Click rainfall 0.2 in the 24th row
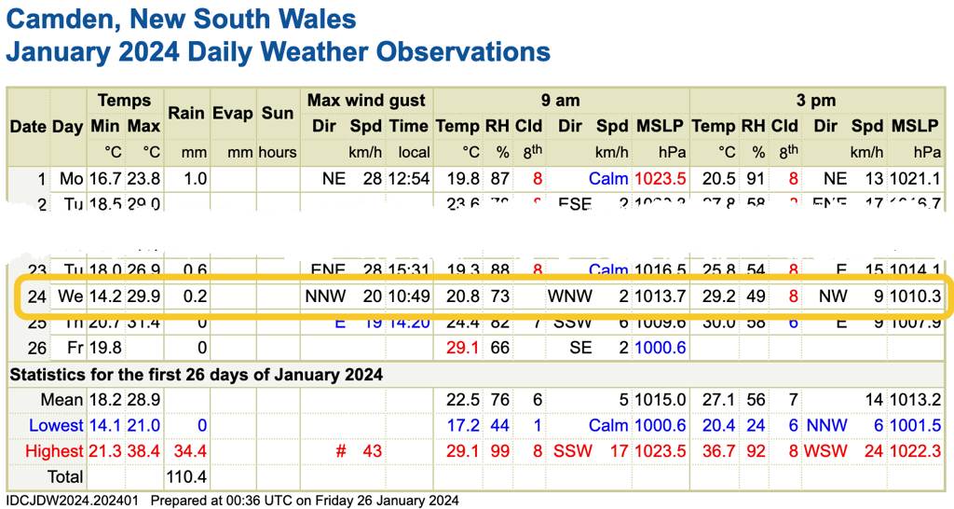 (x=196, y=296)
